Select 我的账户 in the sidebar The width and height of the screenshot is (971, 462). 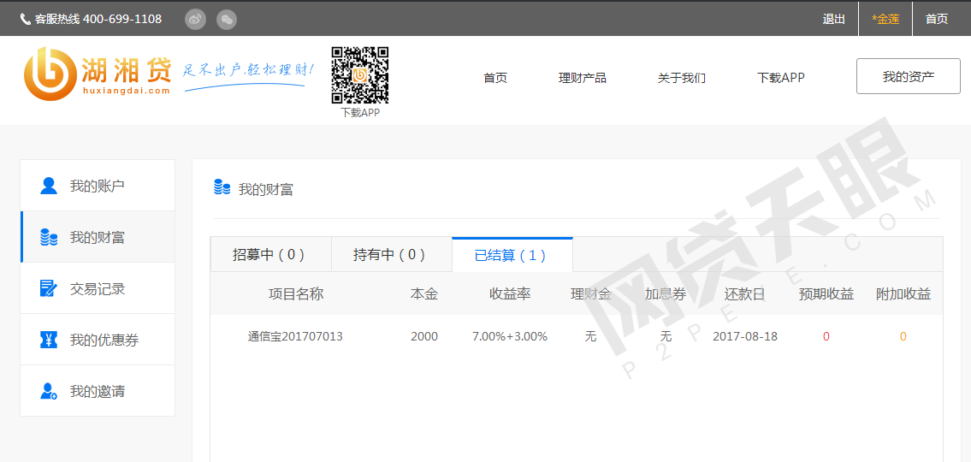click(x=98, y=186)
